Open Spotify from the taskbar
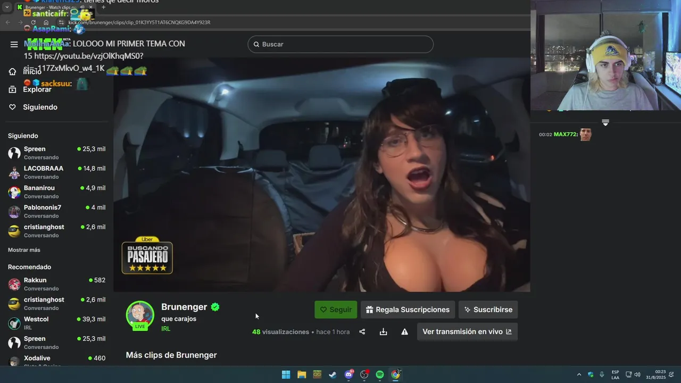 [x=380, y=374]
